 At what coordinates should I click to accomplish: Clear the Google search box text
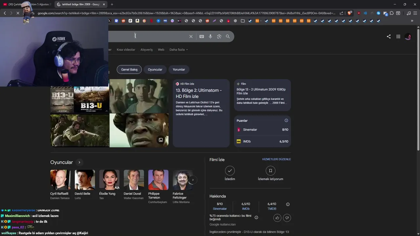click(191, 36)
